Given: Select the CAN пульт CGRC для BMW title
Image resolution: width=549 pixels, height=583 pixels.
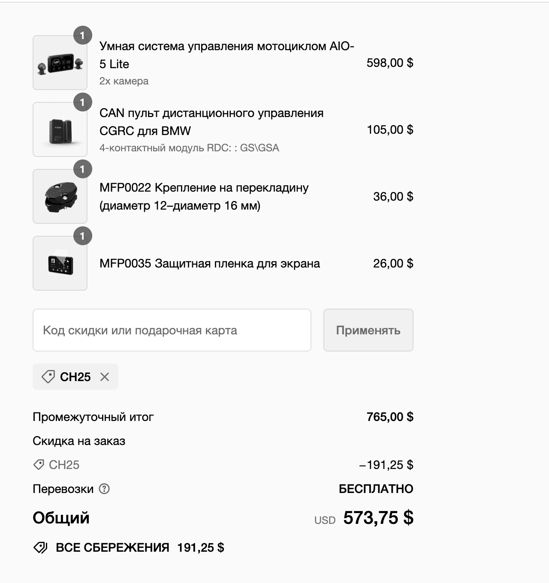Looking at the screenshot, I should click(x=211, y=122).
